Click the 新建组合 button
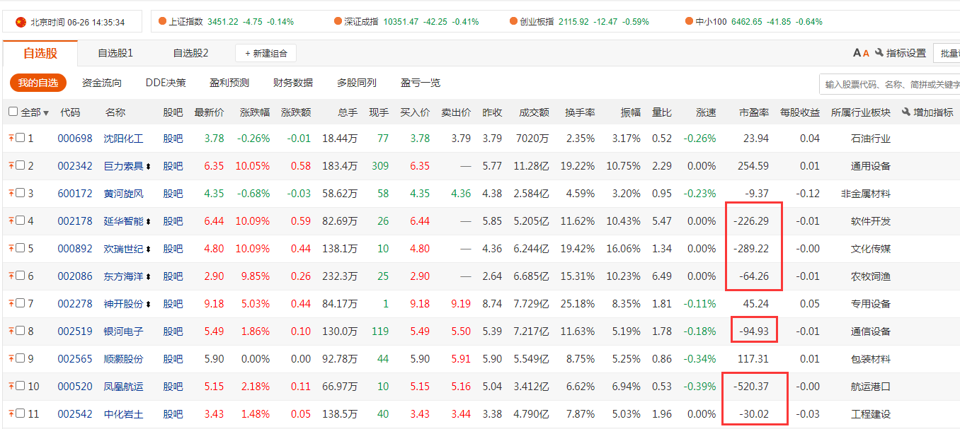This screenshot has width=960, height=429. (x=265, y=53)
